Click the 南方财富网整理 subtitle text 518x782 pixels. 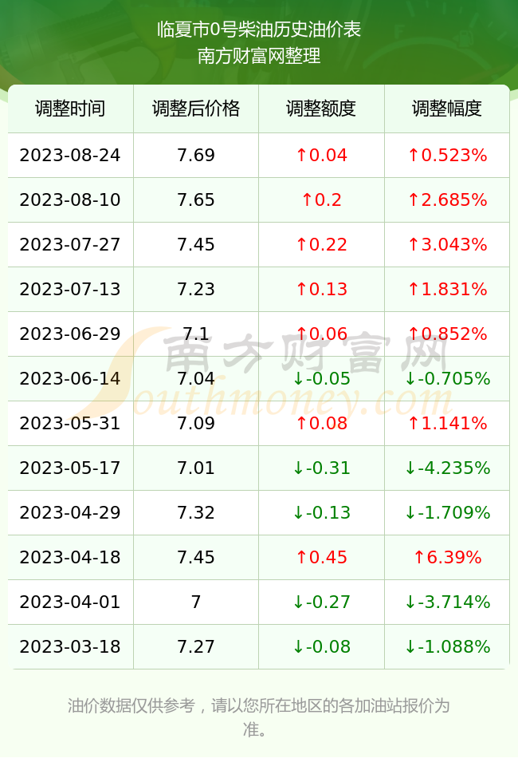(259, 56)
